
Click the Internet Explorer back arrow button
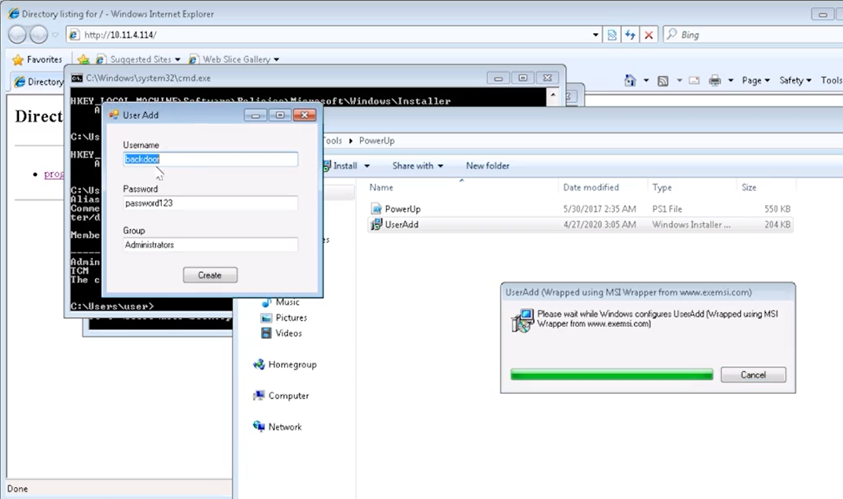pos(18,35)
